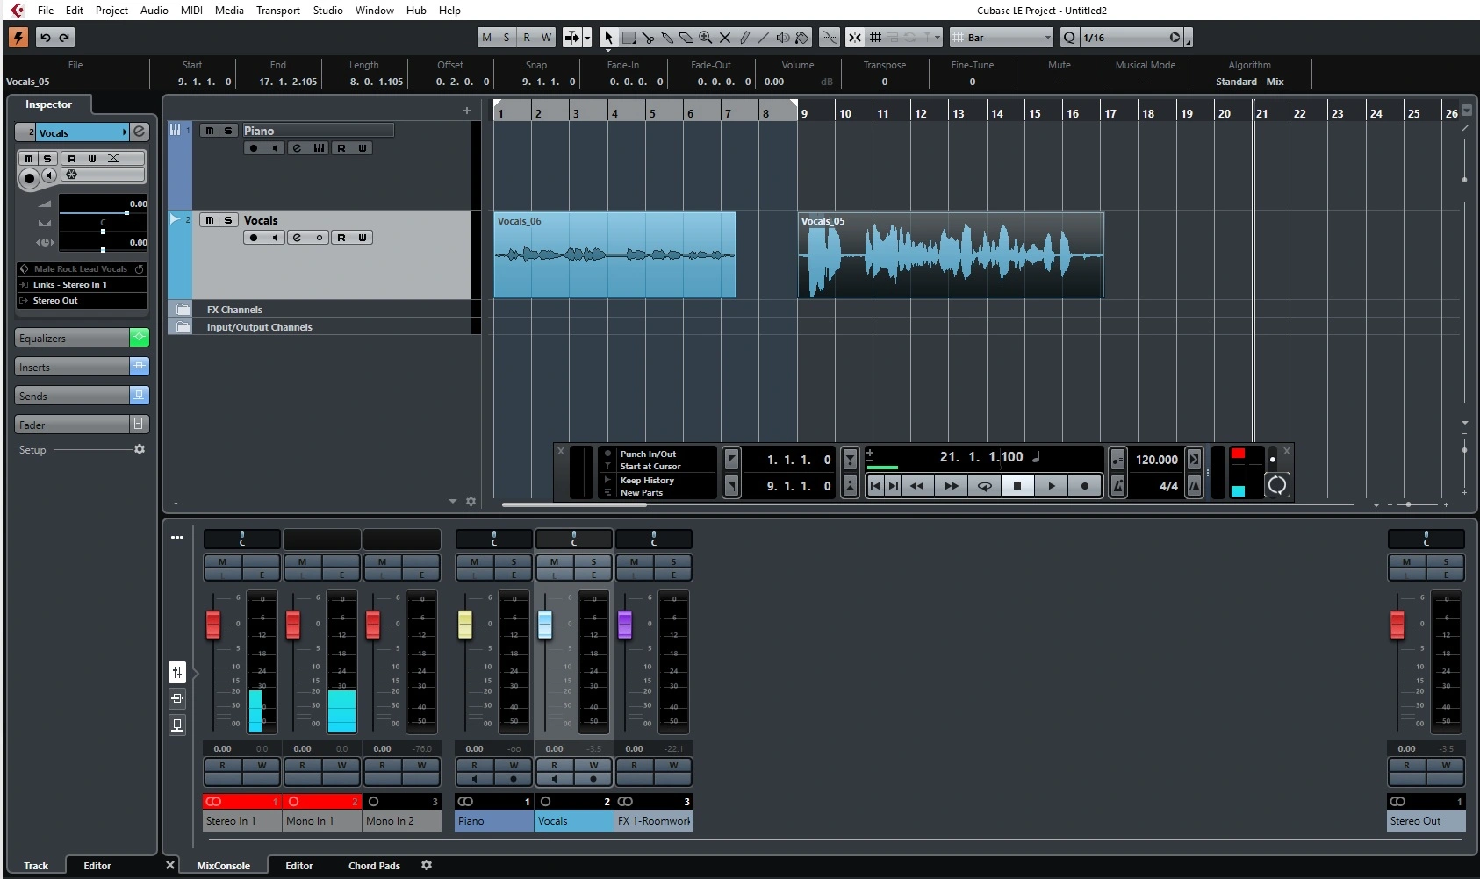Toggle the transport cycle loop button
1480x879 pixels.
coord(984,486)
